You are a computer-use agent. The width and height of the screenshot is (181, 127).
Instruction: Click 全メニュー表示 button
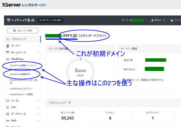[22, 31]
